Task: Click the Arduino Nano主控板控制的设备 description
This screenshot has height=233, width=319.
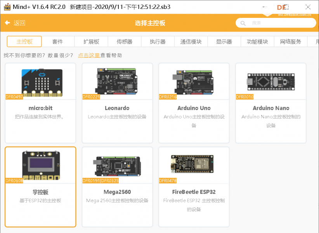Action: pyautogui.click(x=271, y=121)
